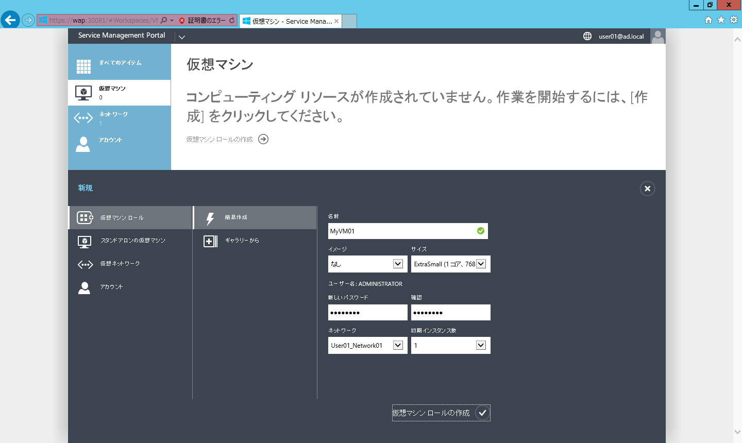Click the browser address bar URL
The image size is (742, 443).
point(103,21)
